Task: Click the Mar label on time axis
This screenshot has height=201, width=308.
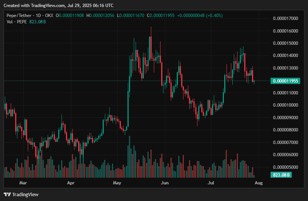Action: 23,183
